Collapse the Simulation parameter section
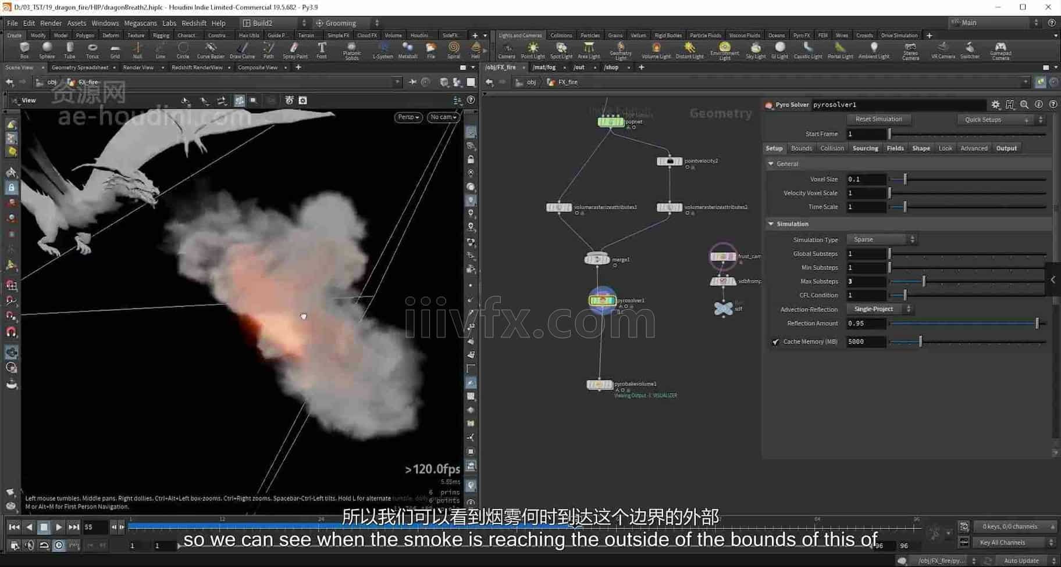The width and height of the screenshot is (1061, 567). (771, 224)
